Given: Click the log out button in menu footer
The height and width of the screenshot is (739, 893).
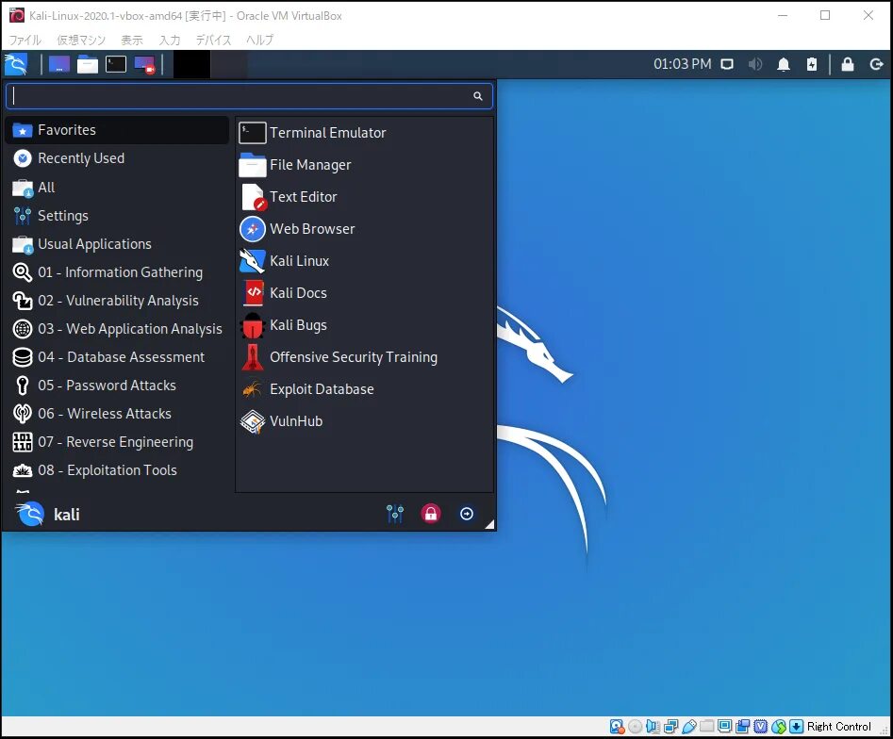Looking at the screenshot, I should [x=467, y=514].
